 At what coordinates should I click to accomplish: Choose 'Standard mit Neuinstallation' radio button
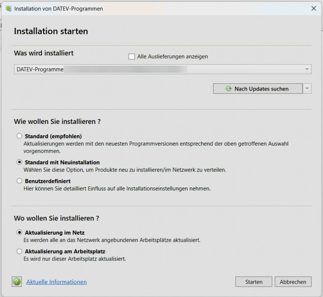pyautogui.click(x=19, y=163)
